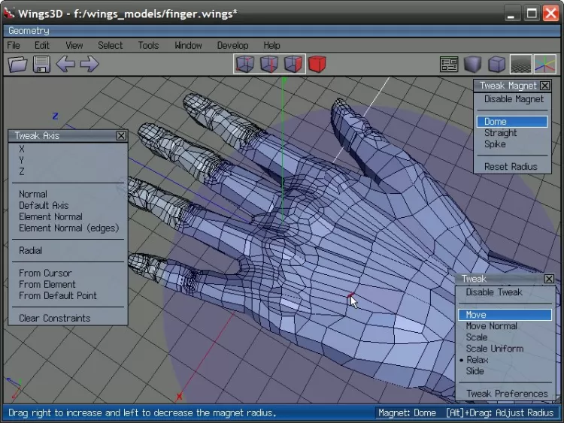The image size is (564, 423).
Task: Select Relax in the Tweak panel
Action: coord(477,360)
